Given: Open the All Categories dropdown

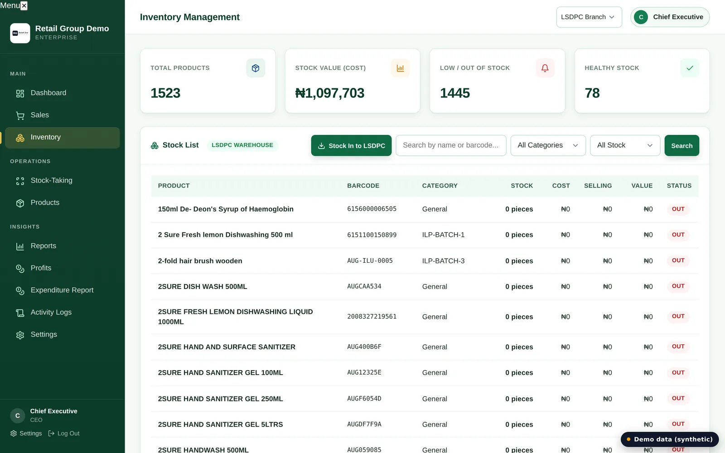Looking at the screenshot, I should (548, 145).
